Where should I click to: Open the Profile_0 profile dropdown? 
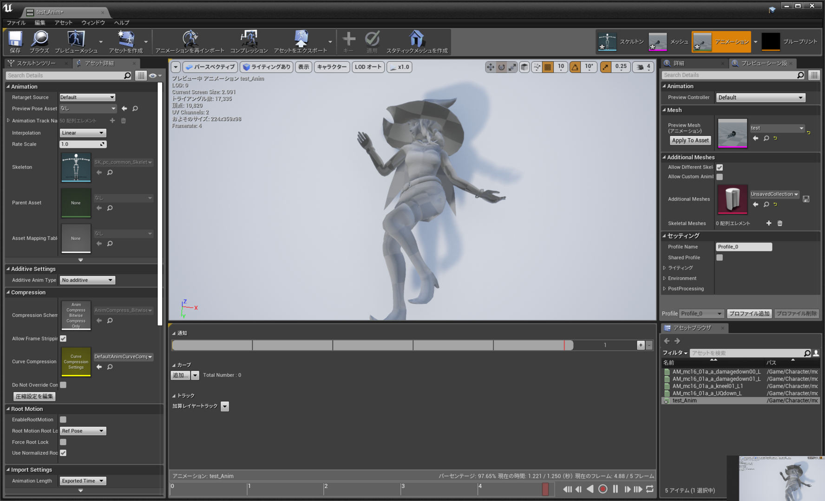point(701,314)
